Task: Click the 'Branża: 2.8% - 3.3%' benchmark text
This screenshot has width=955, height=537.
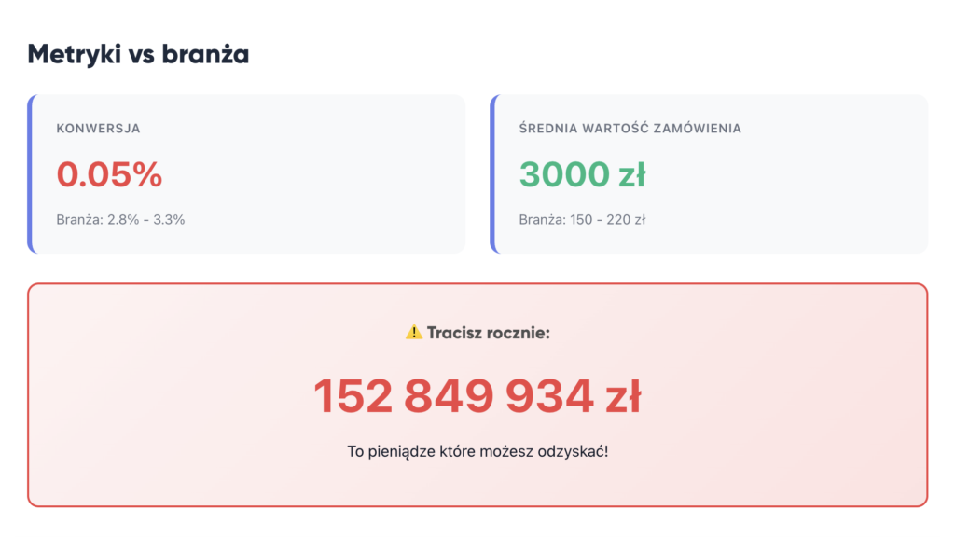Action: tap(120, 220)
